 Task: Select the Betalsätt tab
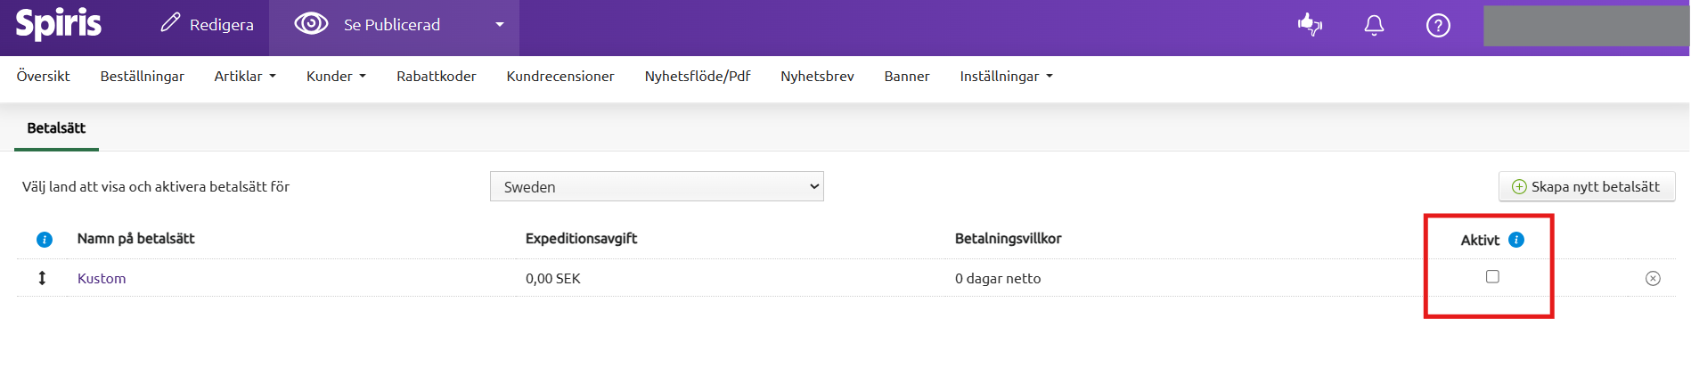click(56, 128)
